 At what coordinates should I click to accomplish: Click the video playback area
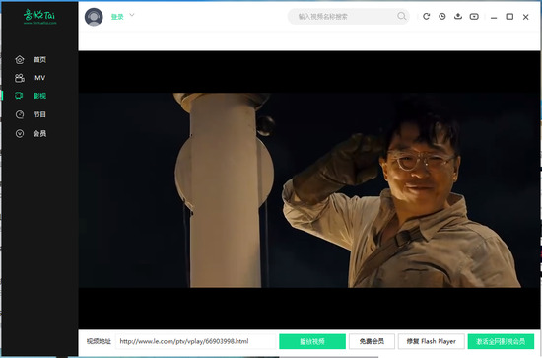[x=309, y=190]
